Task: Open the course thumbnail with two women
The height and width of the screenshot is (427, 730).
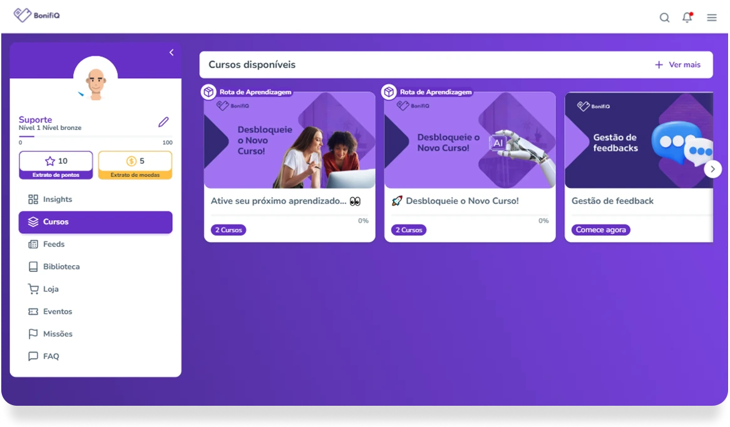Action: pyautogui.click(x=290, y=140)
